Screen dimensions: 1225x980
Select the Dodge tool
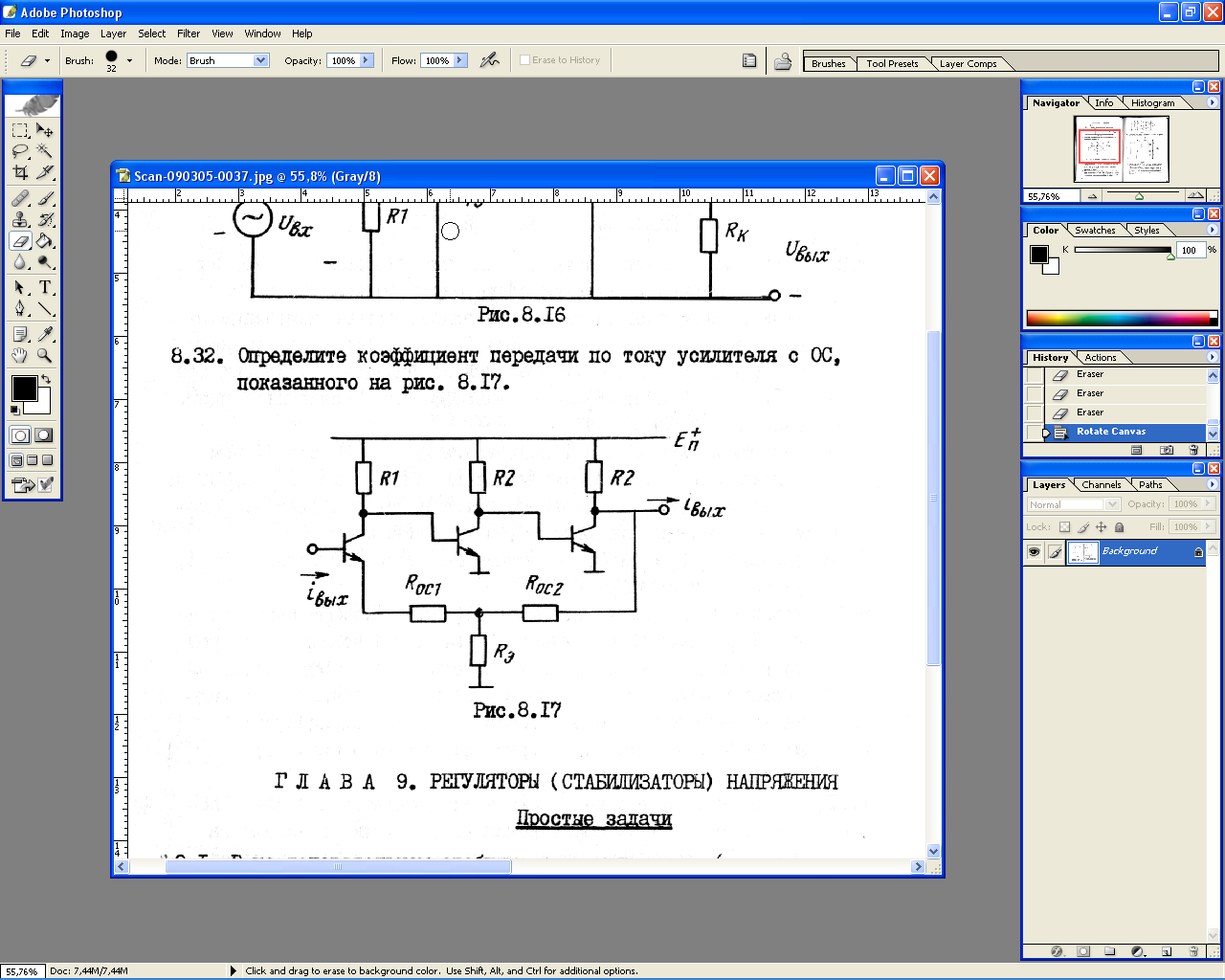45,261
